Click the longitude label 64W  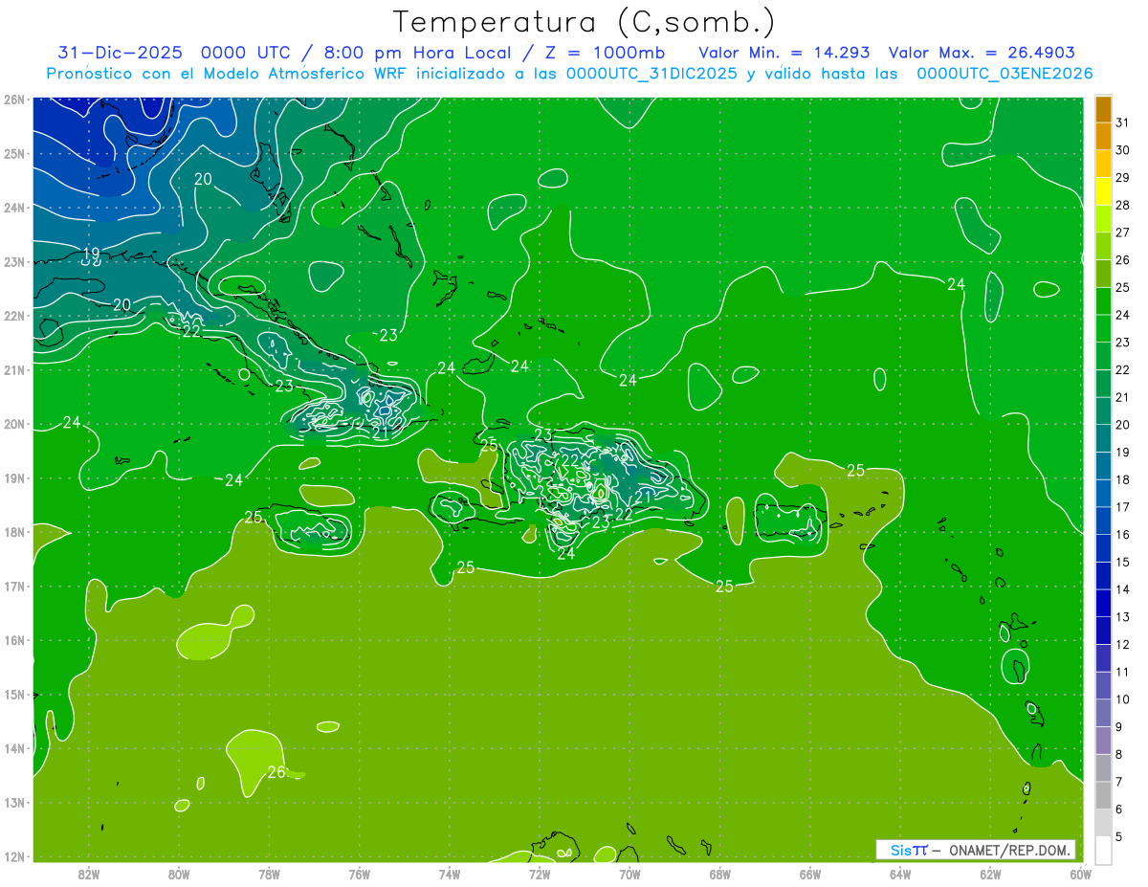click(900, 874)
